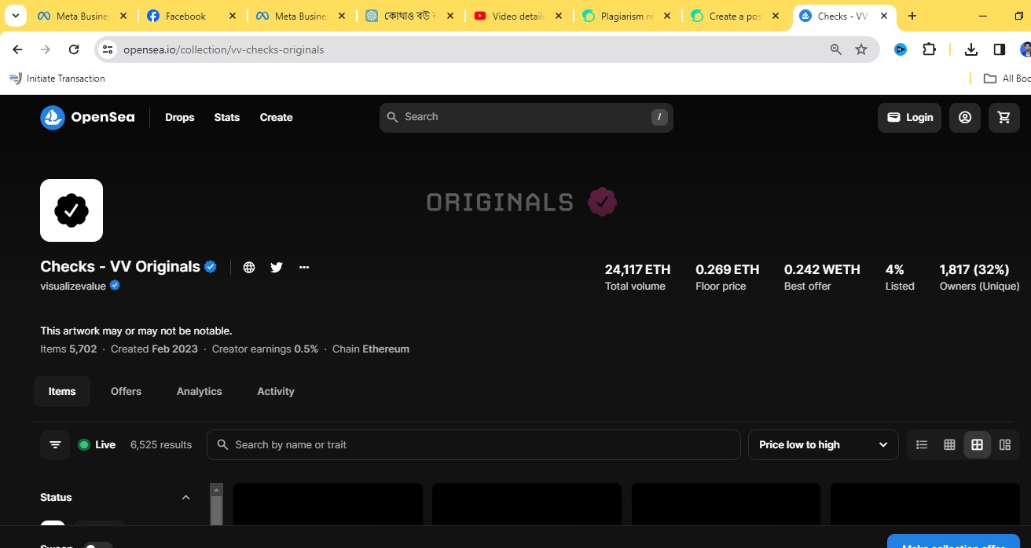Switch to the Video details tab
Image resolution: width=1031 pixels, height=548 pixels.
point(519,16)
